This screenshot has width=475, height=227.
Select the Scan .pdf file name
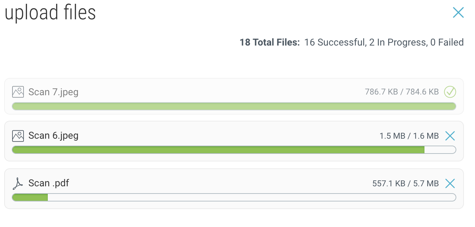tap(49, 183)
